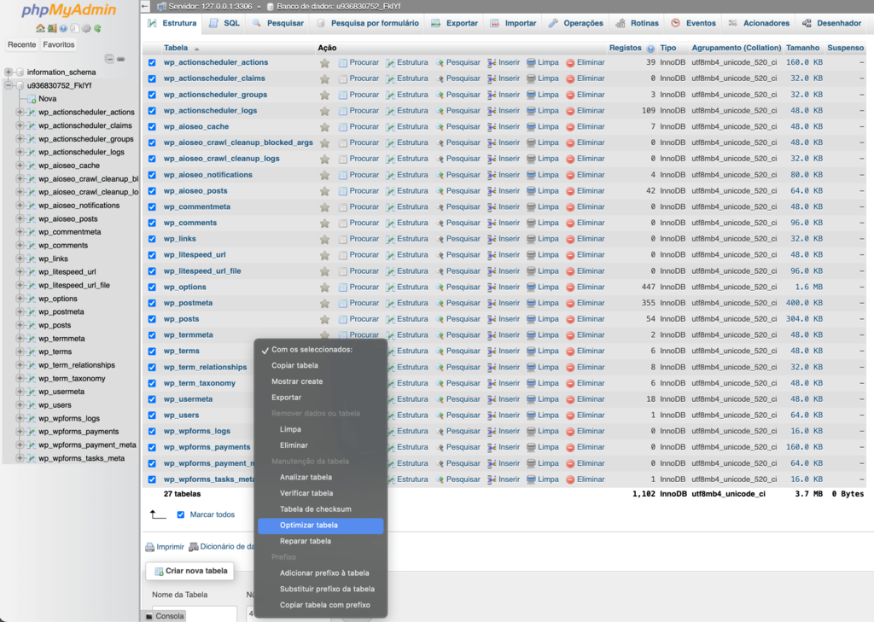
Task: Click the Nome da Tabela input field
Action: pyautogui.click(x=194, y=613)
